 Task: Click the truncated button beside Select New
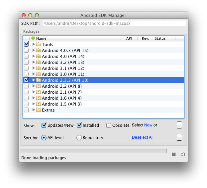(x=179, y=125)
